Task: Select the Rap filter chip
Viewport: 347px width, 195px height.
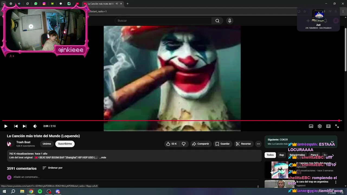Action: pos(282,155)
